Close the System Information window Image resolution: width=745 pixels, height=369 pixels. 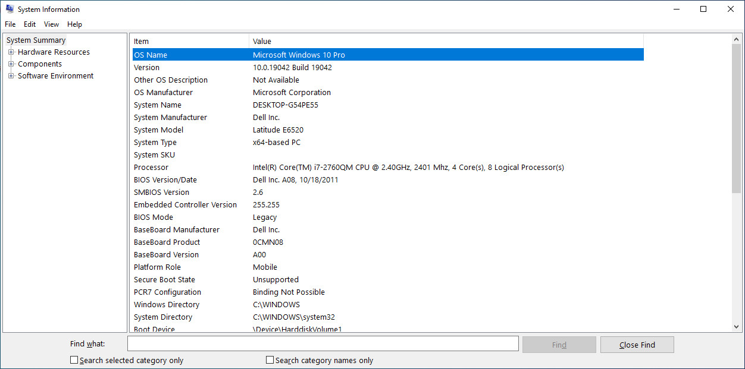[x=731, y=9]
